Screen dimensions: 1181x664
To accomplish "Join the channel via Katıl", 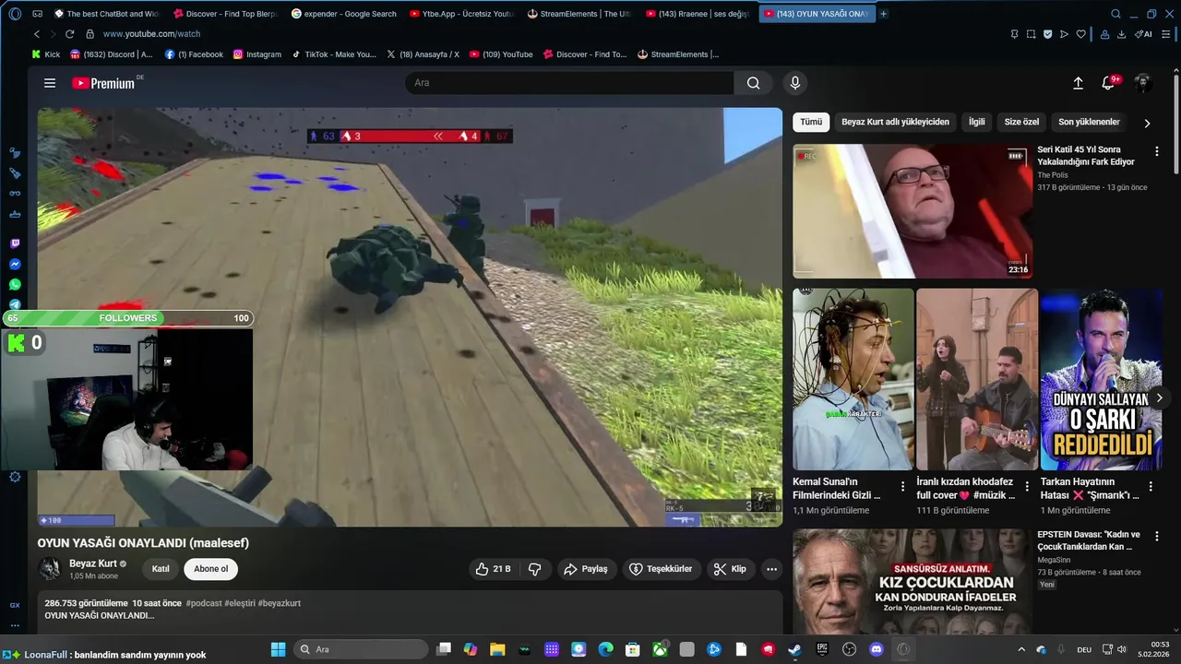I will point(161,569).
